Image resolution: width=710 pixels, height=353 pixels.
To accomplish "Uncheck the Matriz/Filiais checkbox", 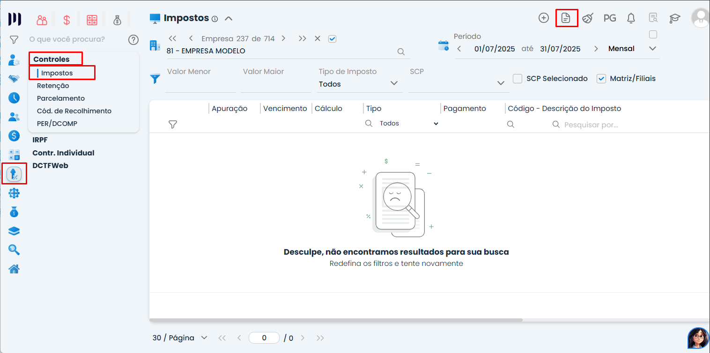I will click(x=601, y=79).
